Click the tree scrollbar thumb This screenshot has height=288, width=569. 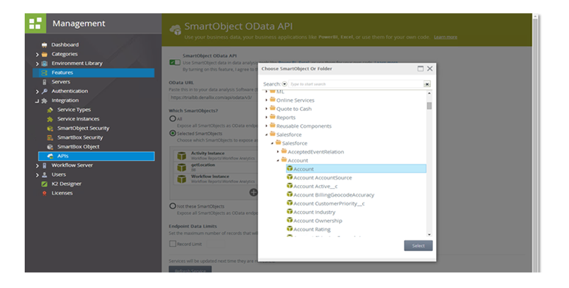[x=429, y=106]
